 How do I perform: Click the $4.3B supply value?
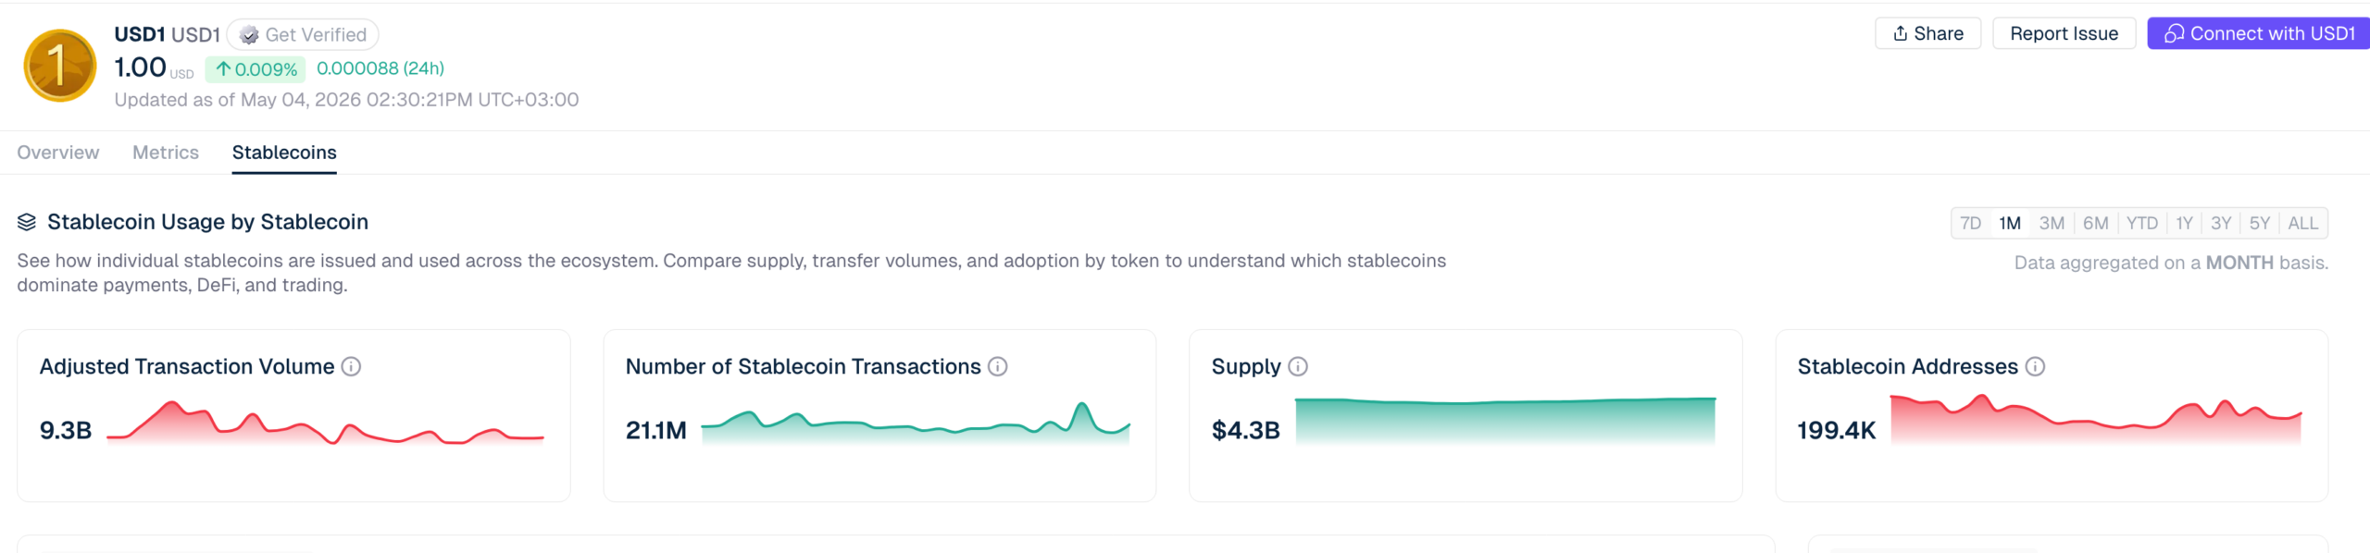pos(1246,430)
